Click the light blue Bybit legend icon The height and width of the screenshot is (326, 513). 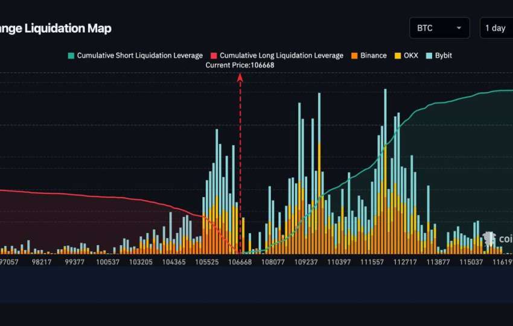pyautogui.click(x=429, y=55)
